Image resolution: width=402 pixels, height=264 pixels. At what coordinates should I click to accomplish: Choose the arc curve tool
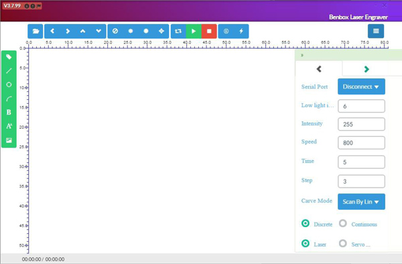click(9, 98)
